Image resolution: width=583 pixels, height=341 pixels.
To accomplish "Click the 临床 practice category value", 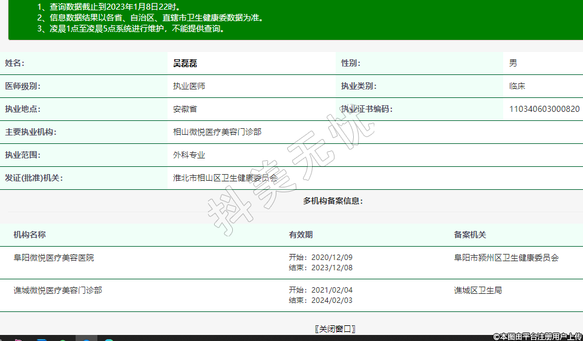I will [x=517, y=86].
